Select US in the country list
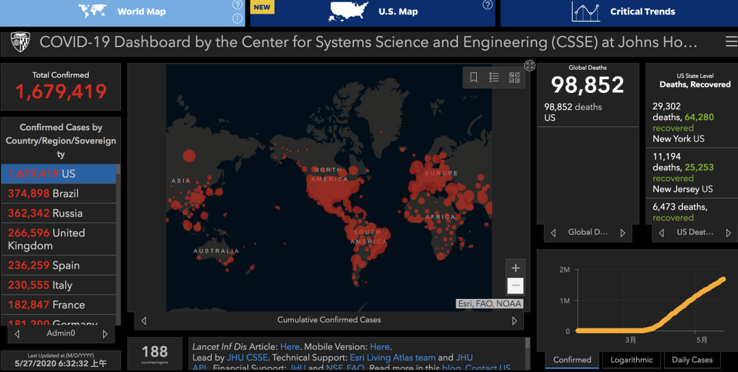Screen dimensions: 738x372 (x=58, y=173)
